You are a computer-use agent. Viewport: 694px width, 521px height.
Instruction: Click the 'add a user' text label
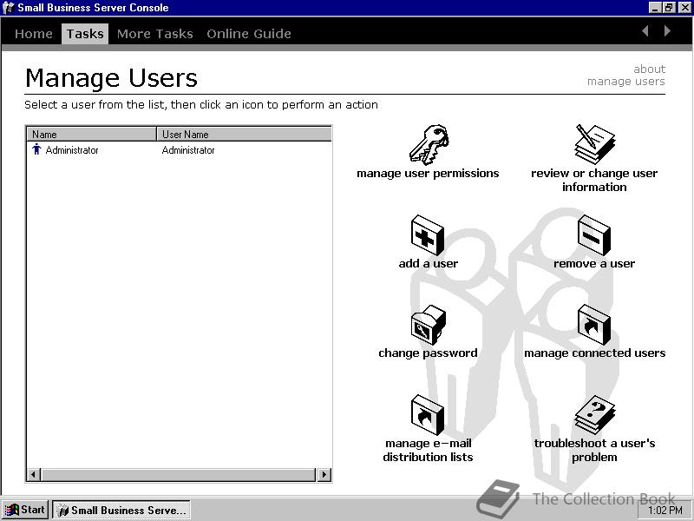(428, 264)
